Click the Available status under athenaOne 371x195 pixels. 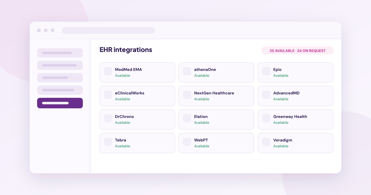tap(202, 76)
